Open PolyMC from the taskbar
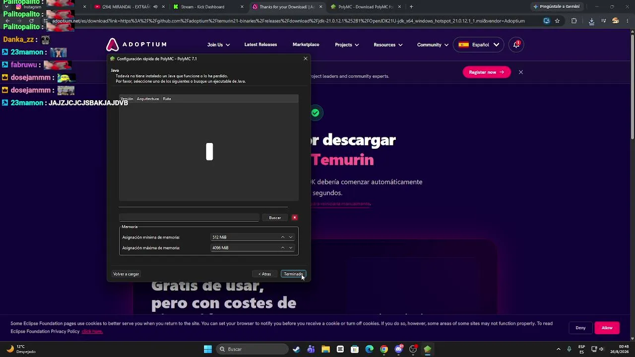635x357 pixels. click(428, 349)
